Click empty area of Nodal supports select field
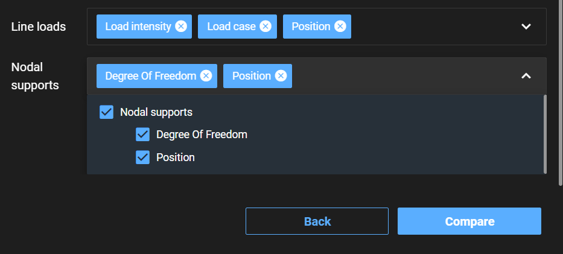563x254 pixels. (402, 75)
